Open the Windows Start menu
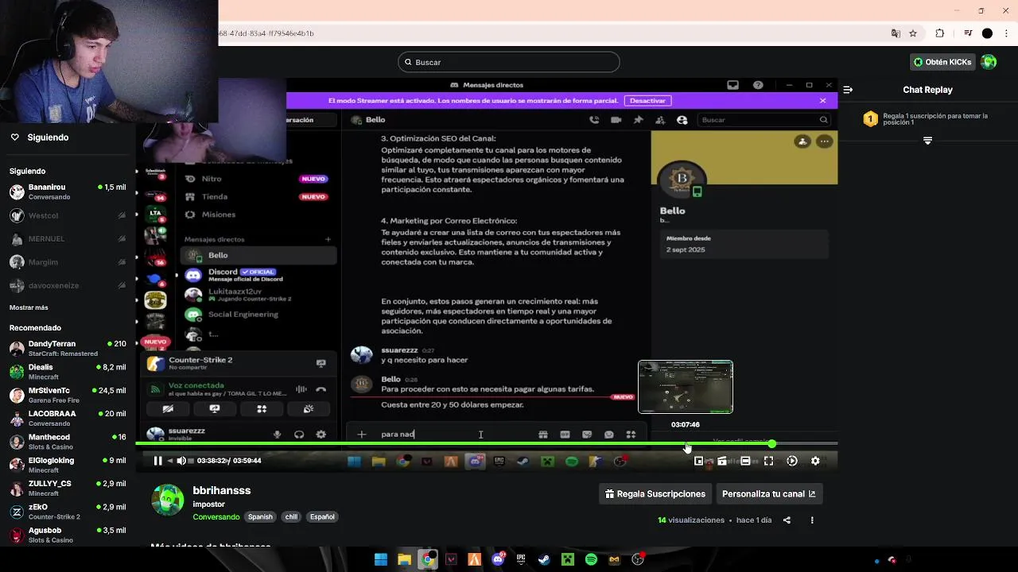The width and height of the screenshot is (1018, 572). (x=380, y=559)
